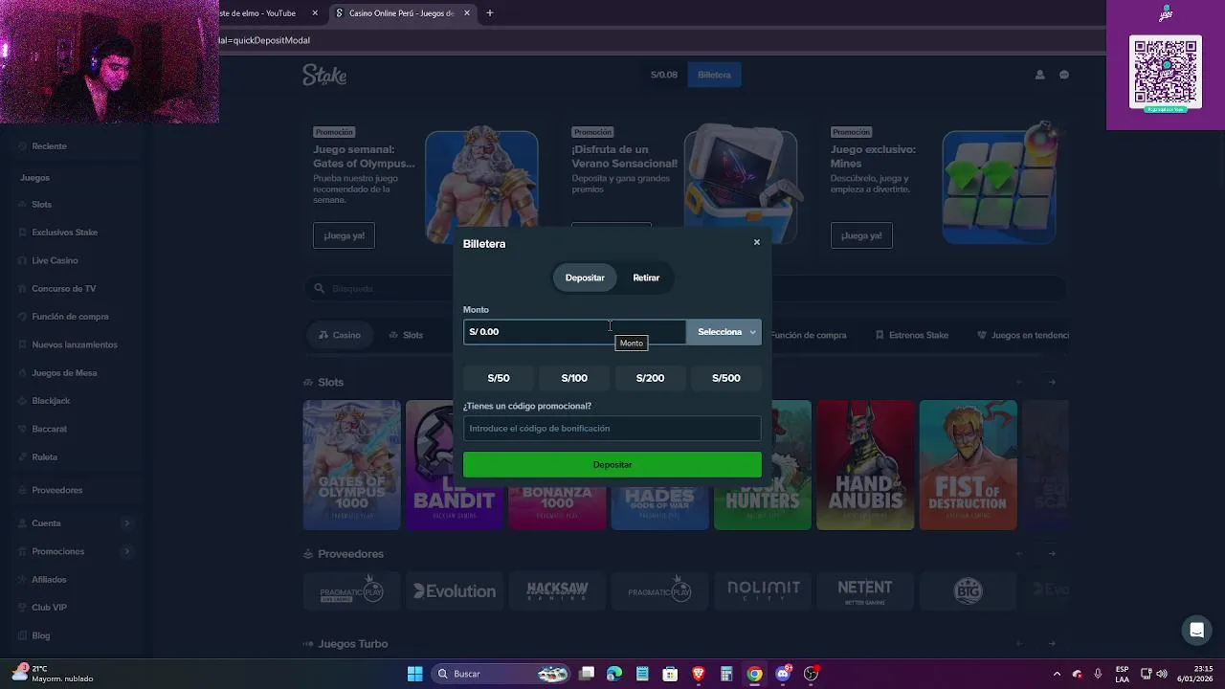Switch to the Retirar tab
Screen dimensions: 1225x689
(646, 278)
